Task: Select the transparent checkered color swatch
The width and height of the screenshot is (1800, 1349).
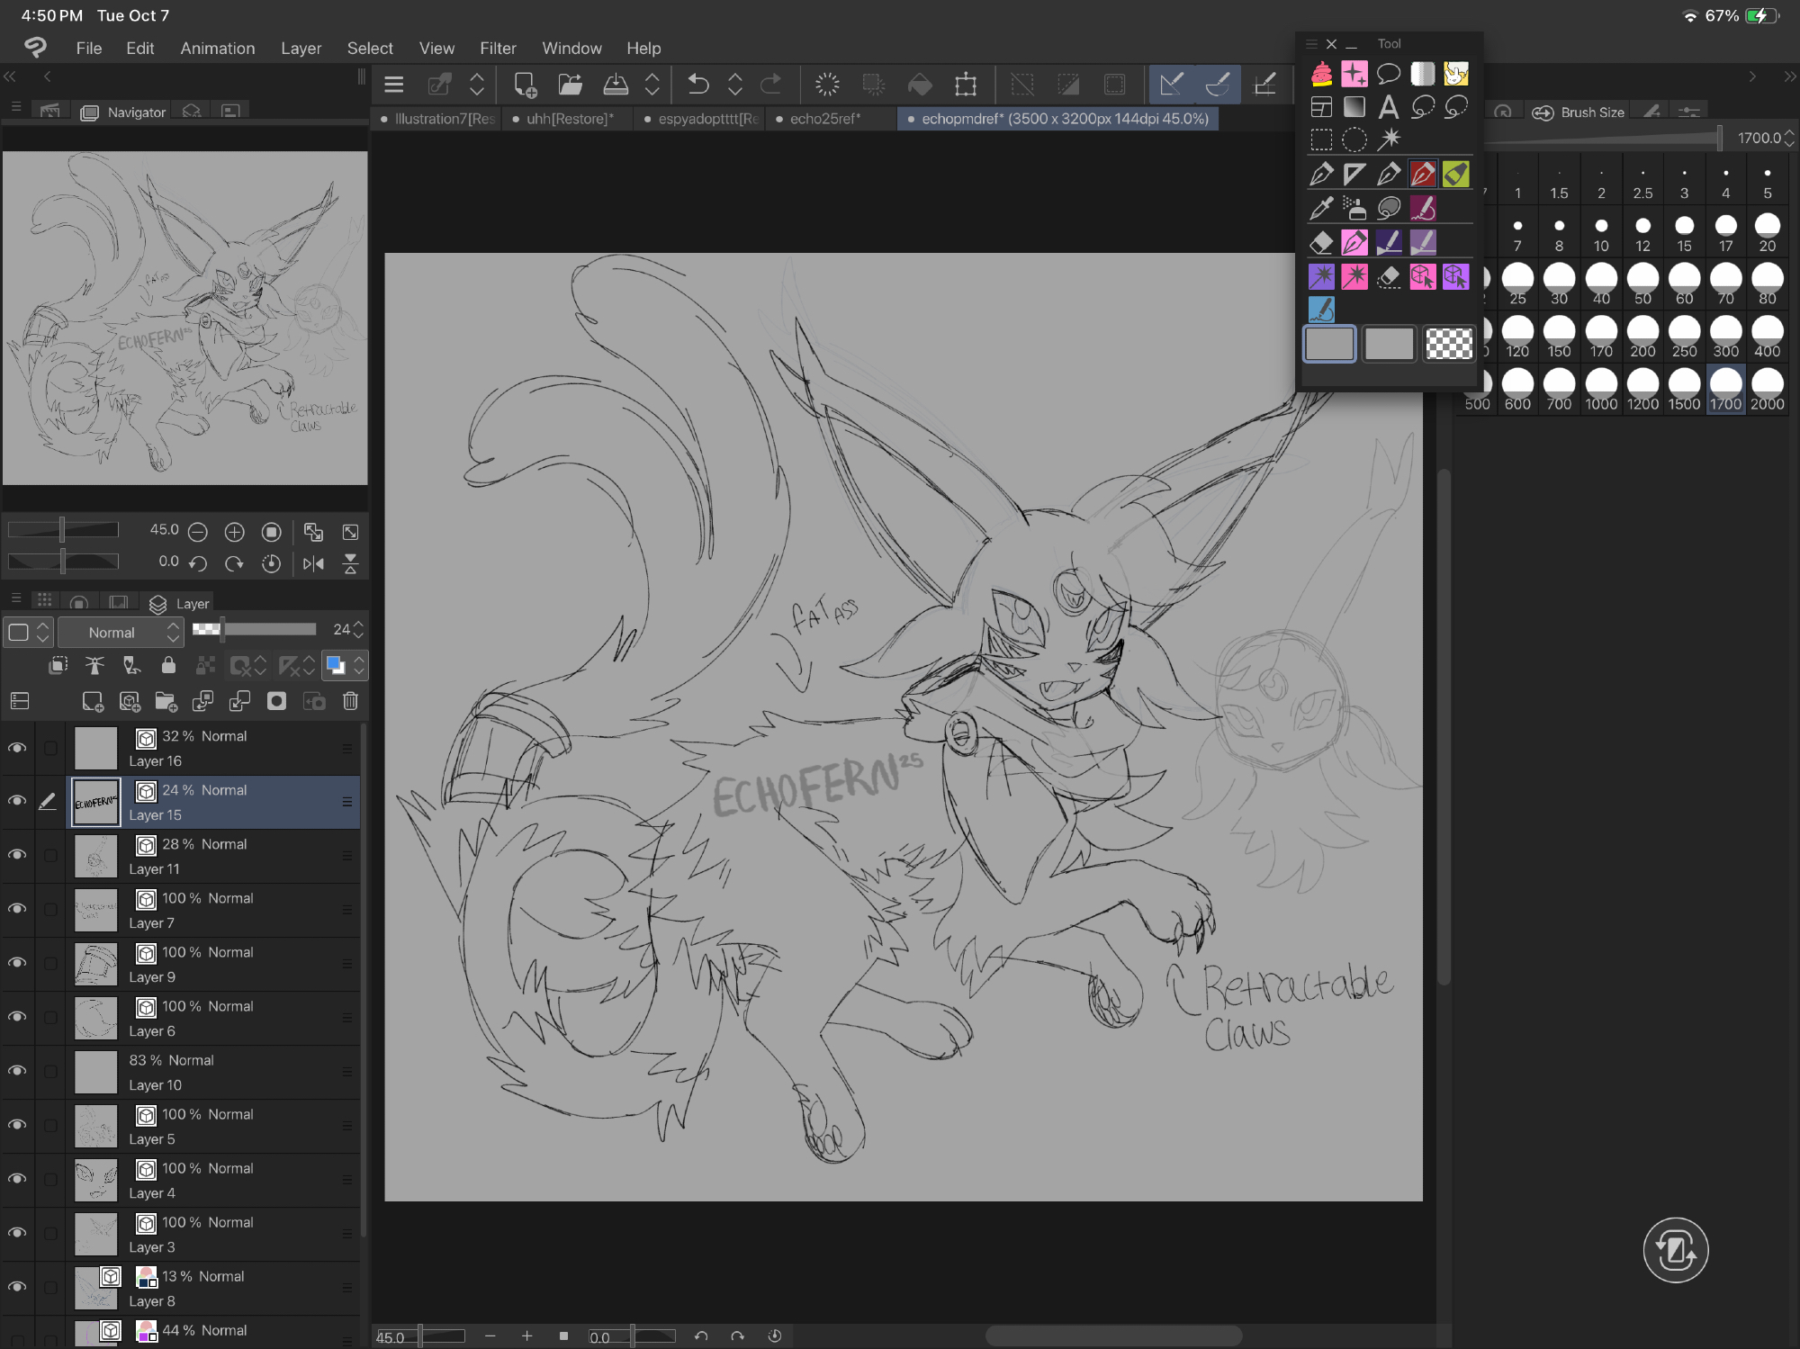Action: pyautogui.click(x=1448, y=344)
